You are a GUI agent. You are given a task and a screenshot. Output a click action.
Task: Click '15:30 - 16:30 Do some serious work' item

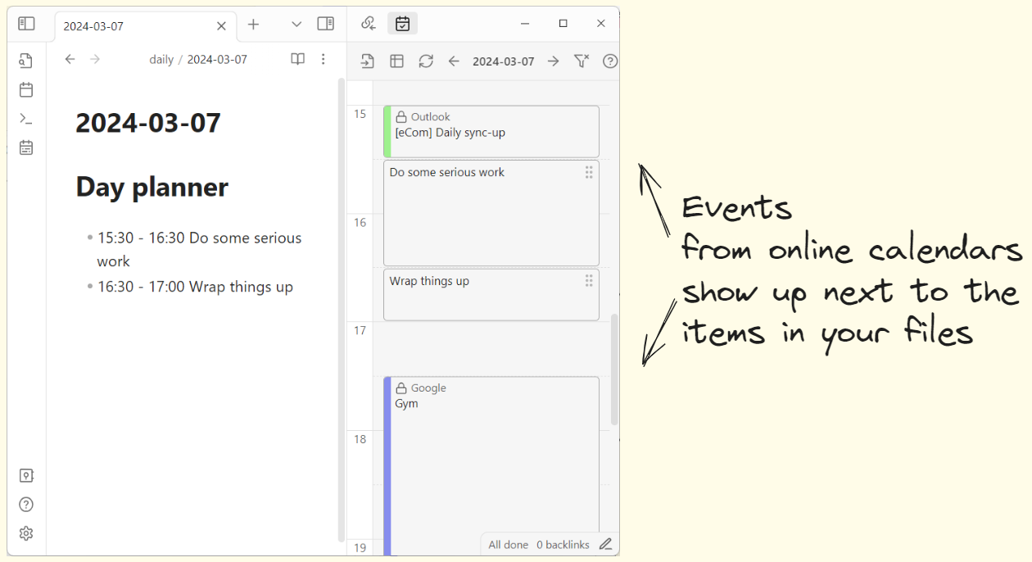click(x=199, y=249)
